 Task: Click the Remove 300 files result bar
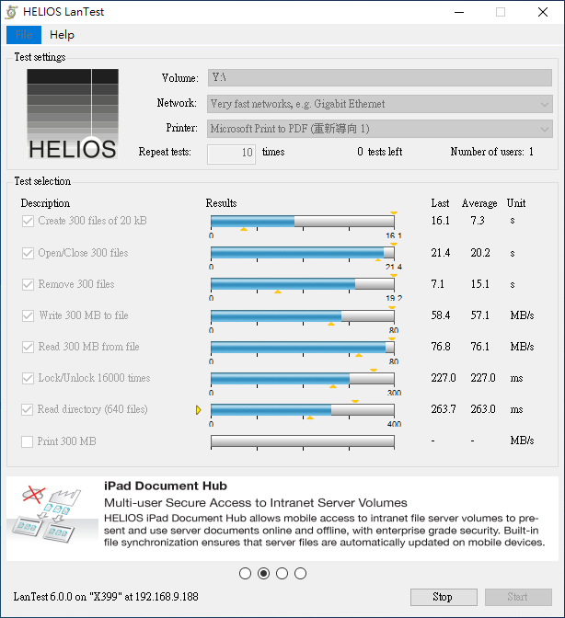click(303, 284)
